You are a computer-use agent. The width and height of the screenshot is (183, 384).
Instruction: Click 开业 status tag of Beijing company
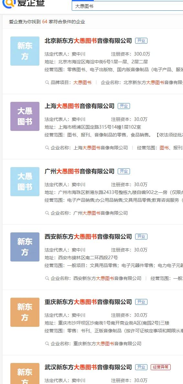(x=141, y=41)
